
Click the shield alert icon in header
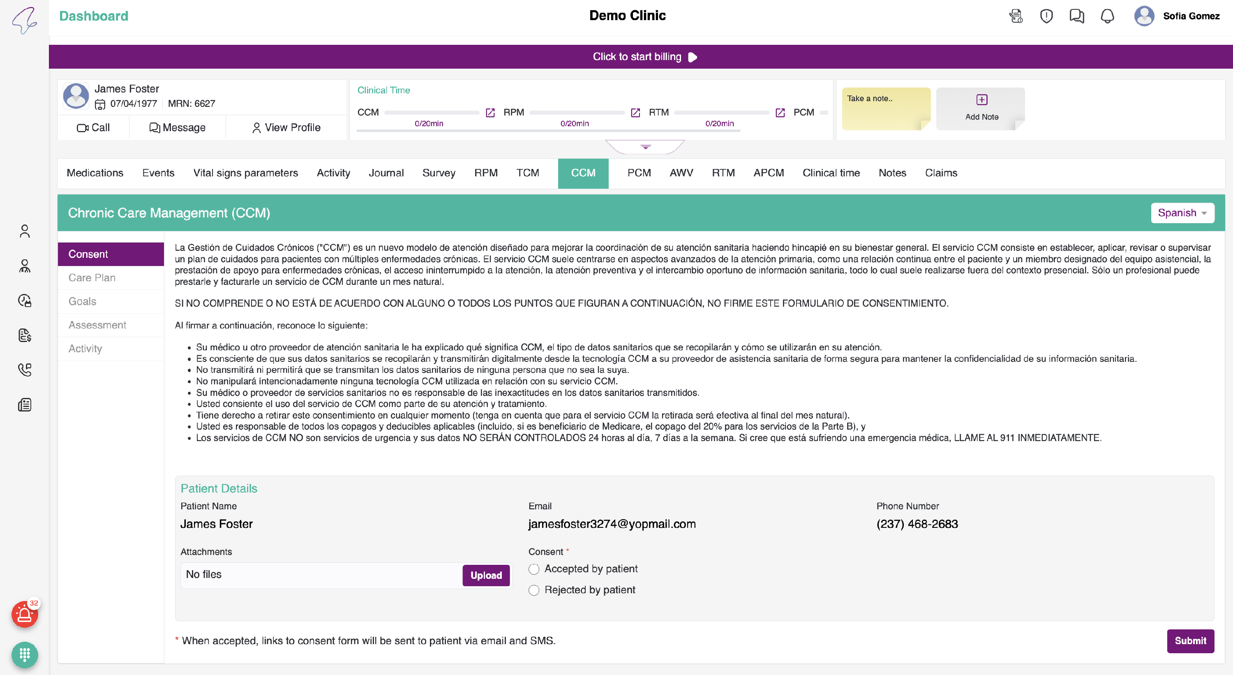click(1046, 16)
